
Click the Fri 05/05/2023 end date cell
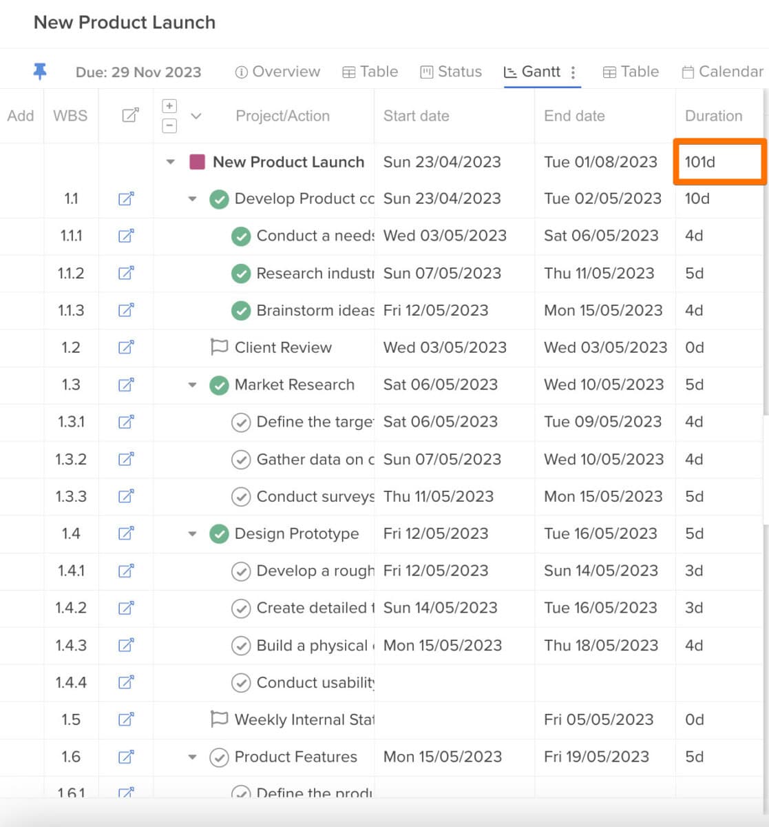click(599, 719)
